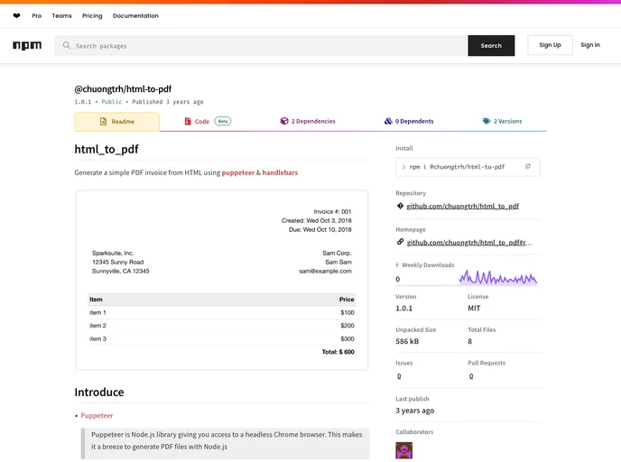Click the green Public label
Screen dimensions: 621x462
click(111, 102)
